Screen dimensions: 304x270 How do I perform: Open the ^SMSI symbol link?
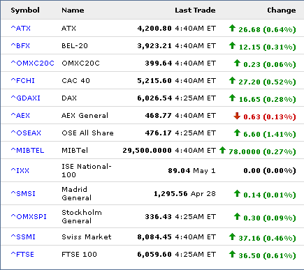23,193
